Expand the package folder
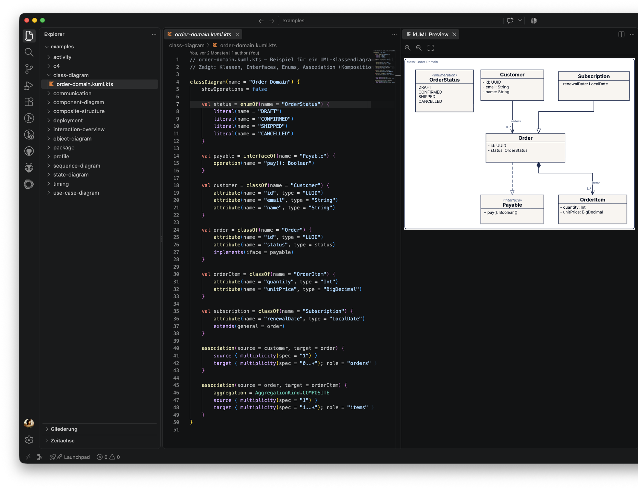The height and width of the screenshot is (489, 638). 100,147
